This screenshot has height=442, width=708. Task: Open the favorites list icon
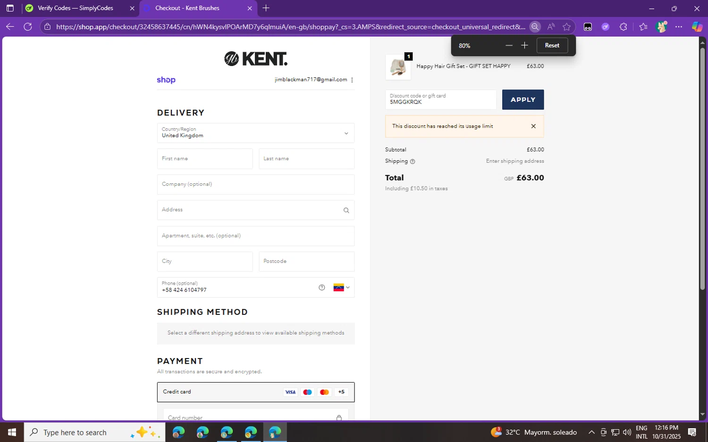coord(643,27)
